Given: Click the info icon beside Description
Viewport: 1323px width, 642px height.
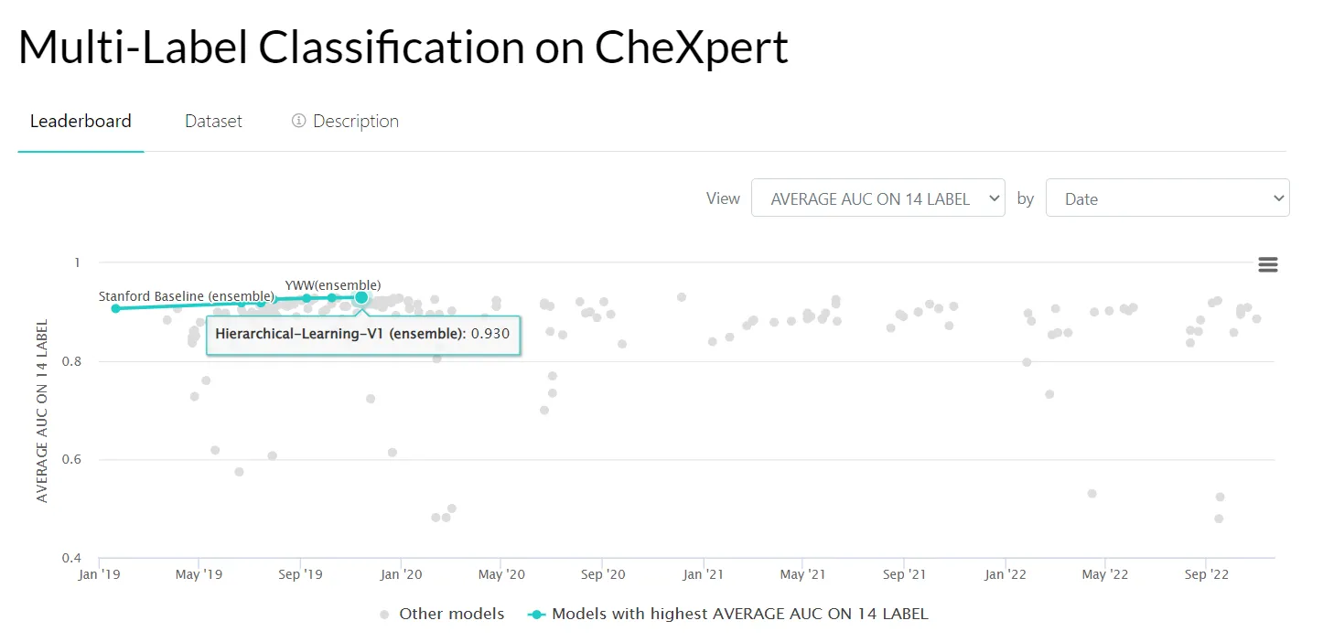Looking at the screenshot, I should [x=298, y=121].
